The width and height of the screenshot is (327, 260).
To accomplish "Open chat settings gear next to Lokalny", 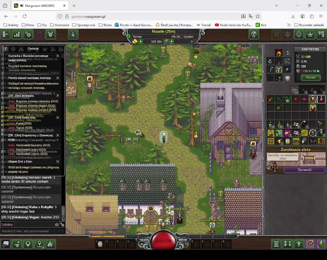I will coord(62,225).
